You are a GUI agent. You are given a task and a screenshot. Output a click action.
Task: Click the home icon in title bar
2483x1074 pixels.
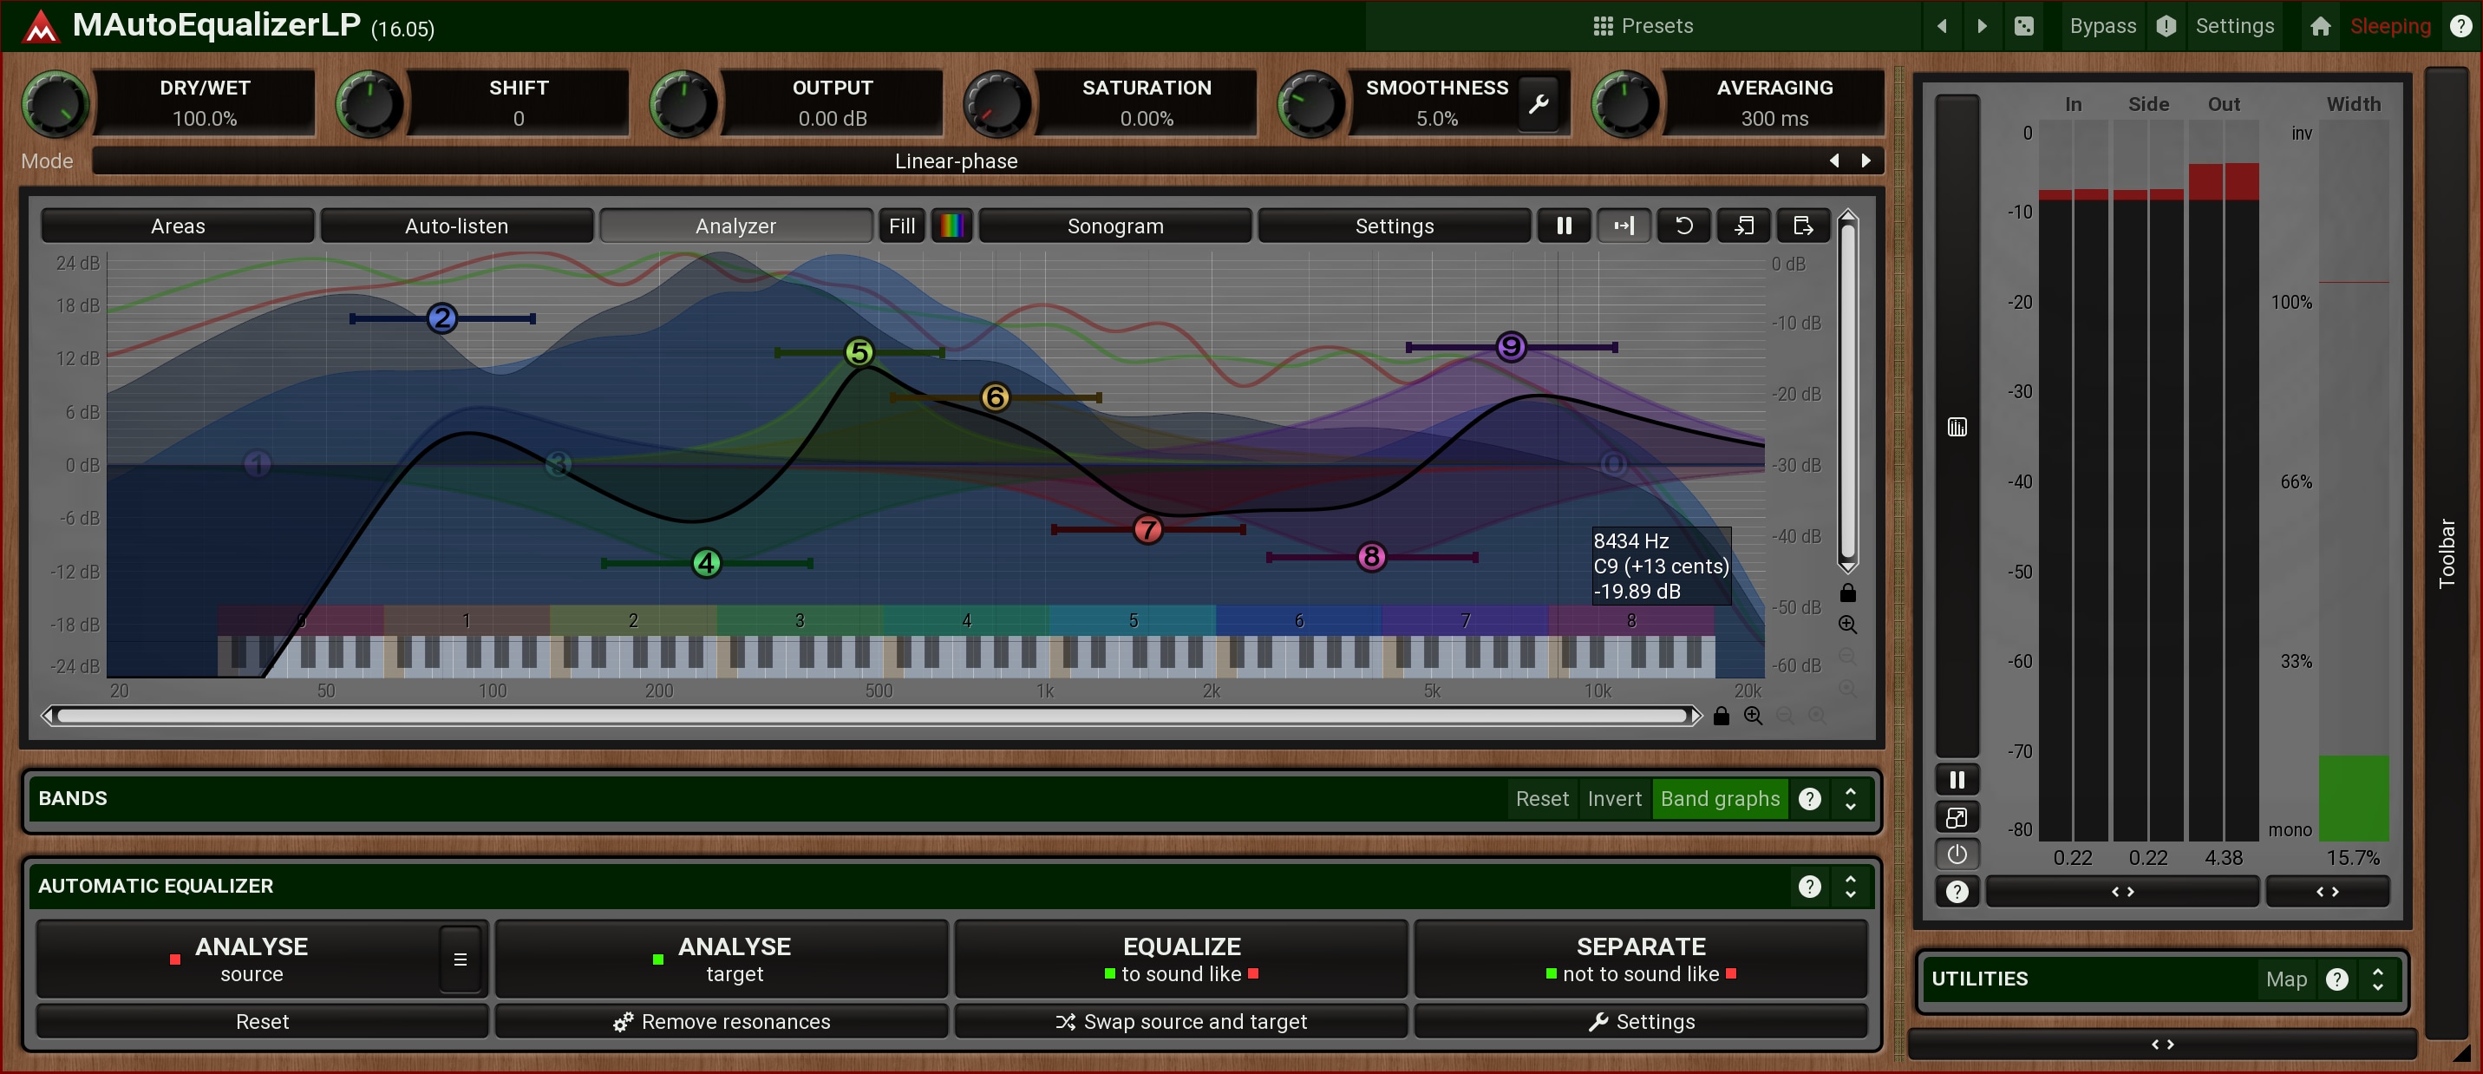2320,26
